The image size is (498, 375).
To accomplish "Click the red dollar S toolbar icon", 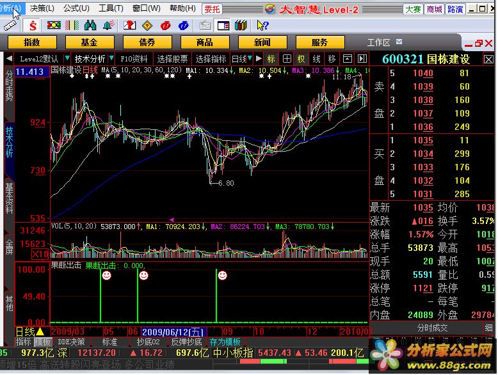I will (x=33, y=26).
